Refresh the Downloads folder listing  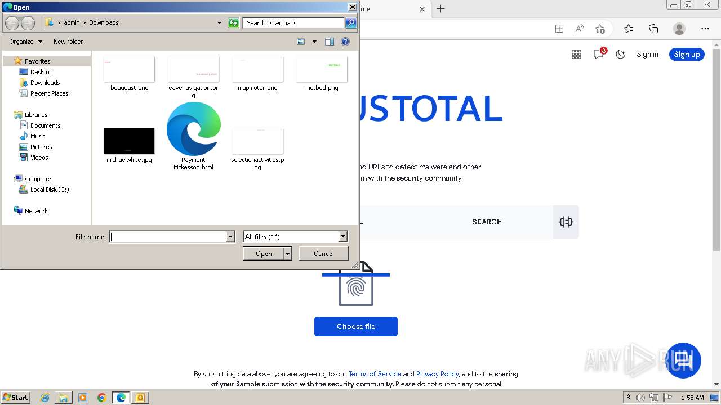(233, 23)
